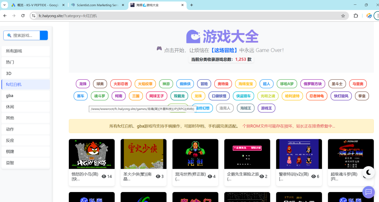Click the 三国 tag
Viewport: 379px width, 202px height.
136,96
